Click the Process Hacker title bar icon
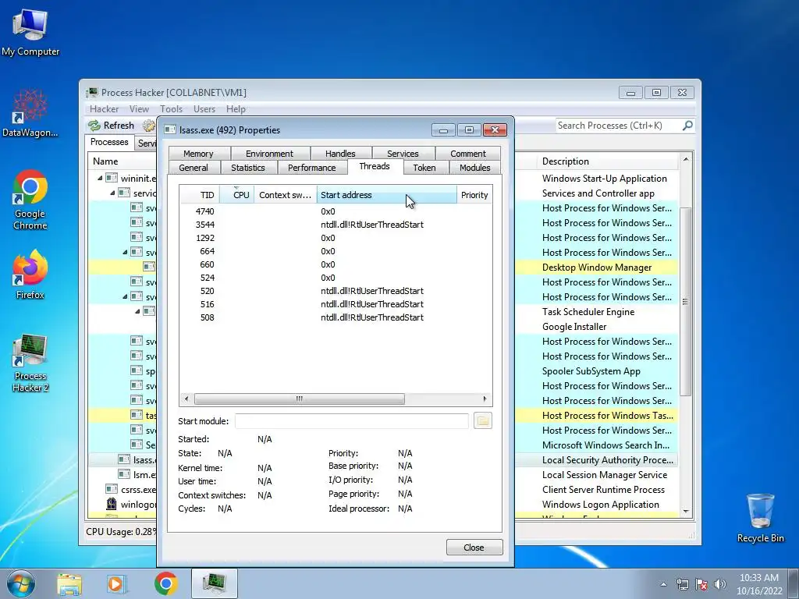 (92, 92)
